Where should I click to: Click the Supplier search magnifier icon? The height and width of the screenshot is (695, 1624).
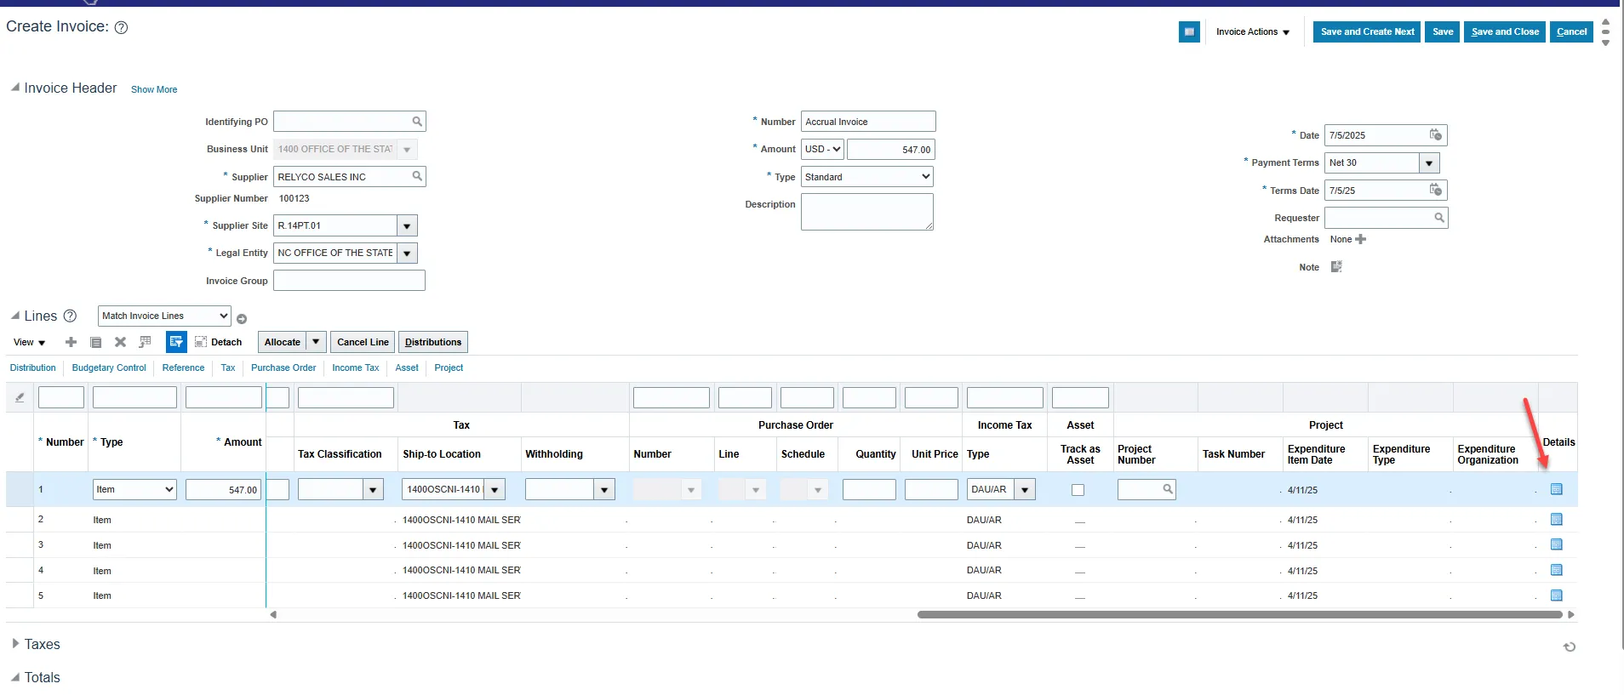(x=417, y=176)
